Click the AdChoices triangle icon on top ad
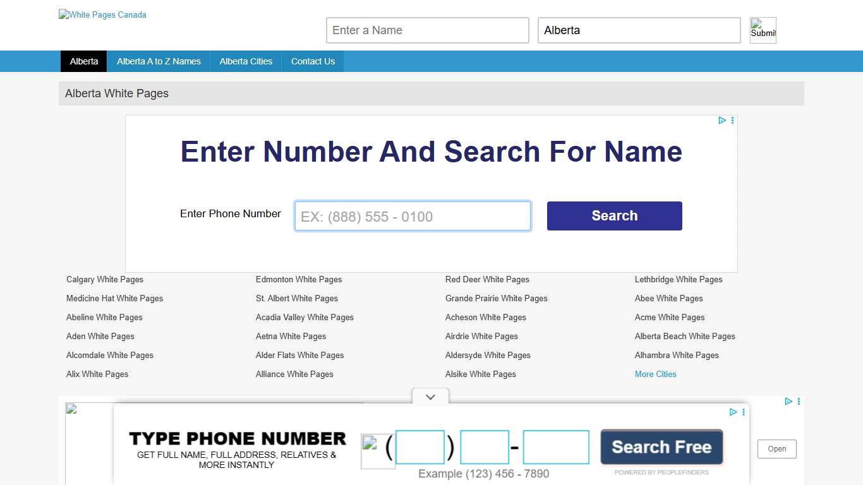The height and width of the screenshot is (485, 863). 722,120
